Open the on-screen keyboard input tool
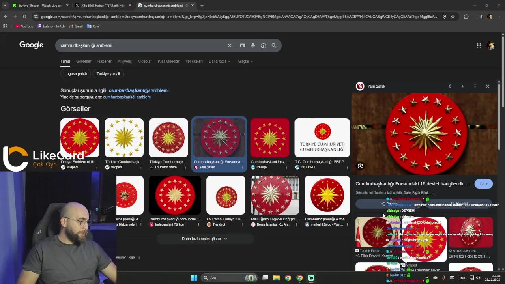 click(x=242, y=45)
